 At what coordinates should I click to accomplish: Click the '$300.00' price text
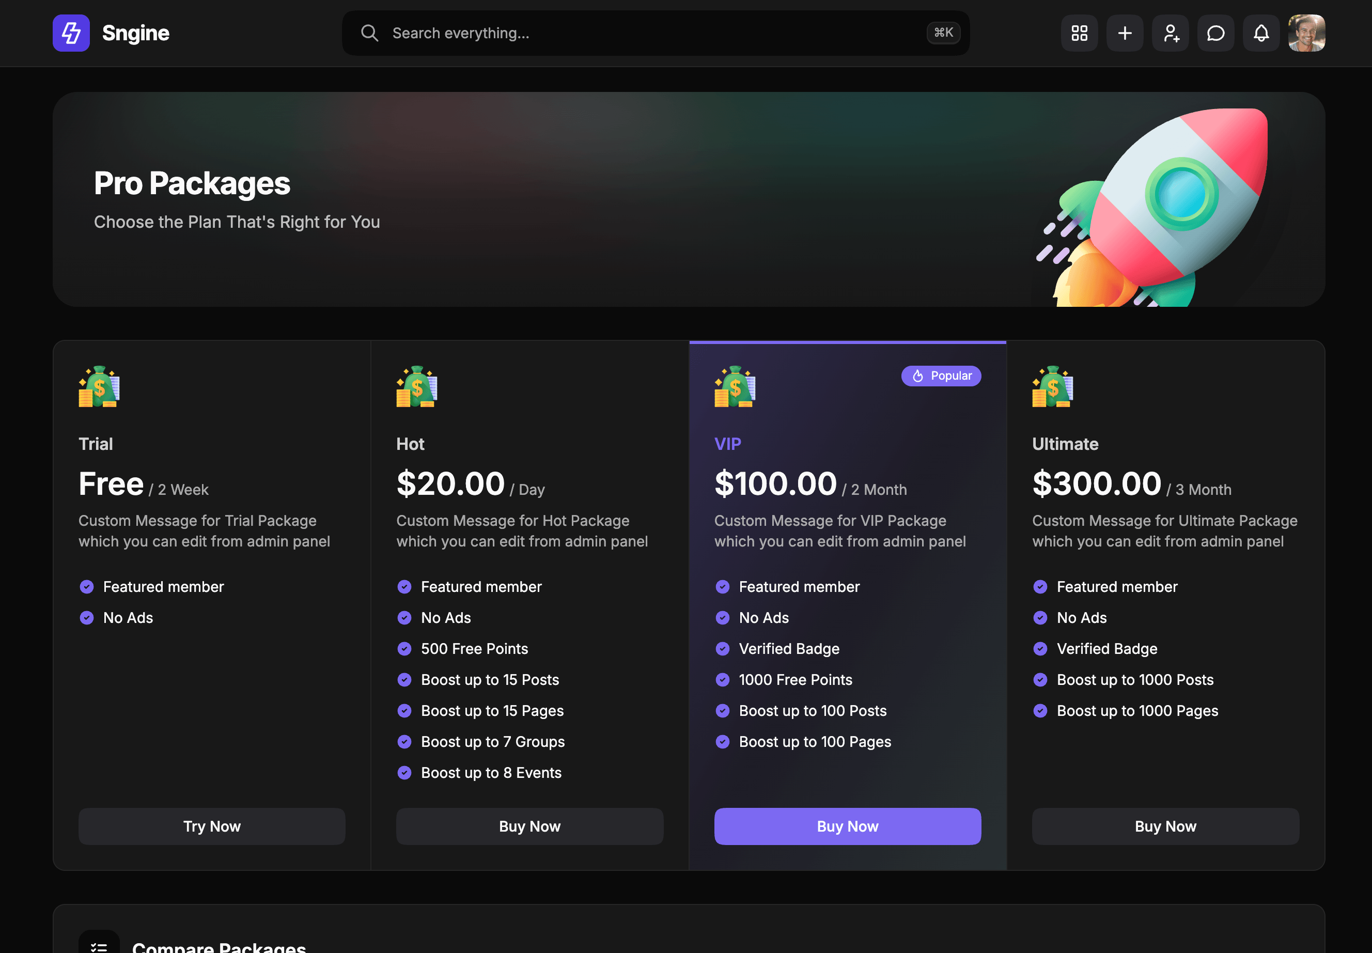tap(1097, 483)
